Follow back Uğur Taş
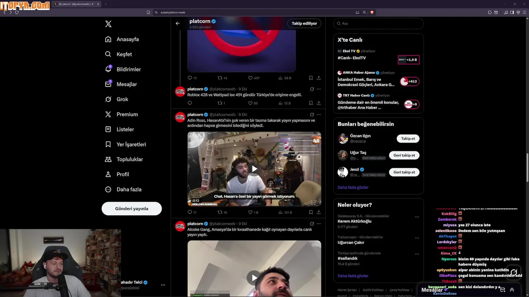529x297 pixels. click(x=404, y=155)
